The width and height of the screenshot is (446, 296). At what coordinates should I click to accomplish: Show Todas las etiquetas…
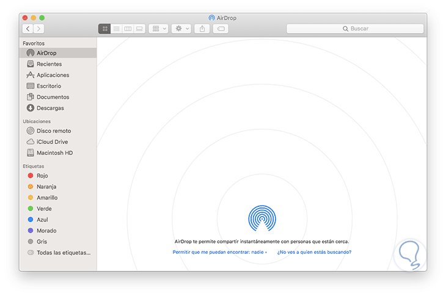click(x=58, y=253)
